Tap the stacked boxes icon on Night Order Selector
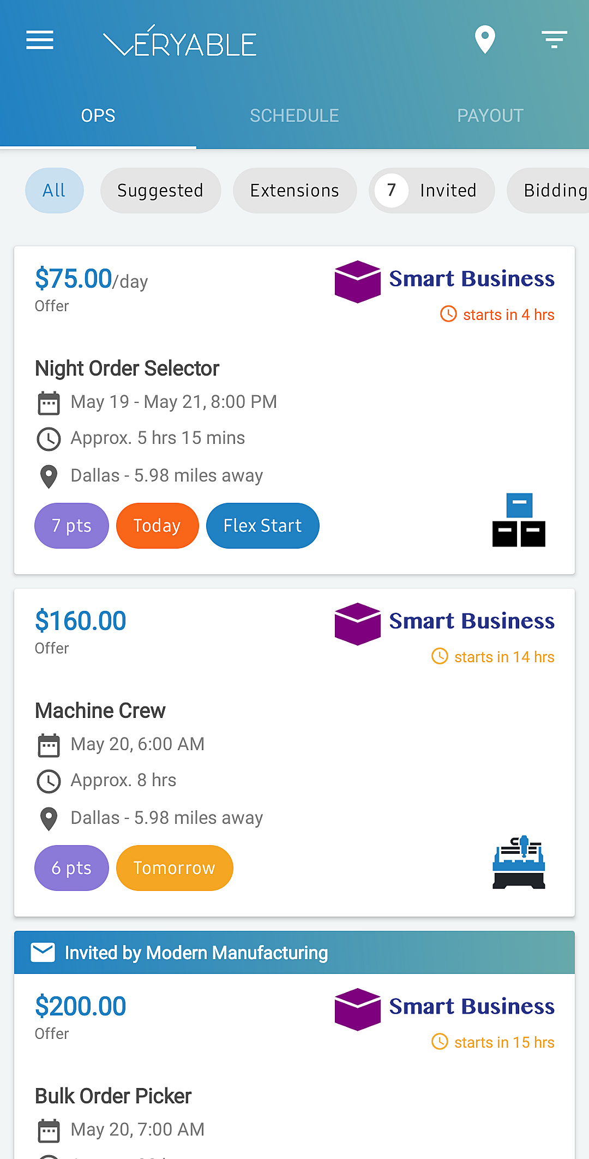This screenshot has height=1159, width=589. [519, 520]
